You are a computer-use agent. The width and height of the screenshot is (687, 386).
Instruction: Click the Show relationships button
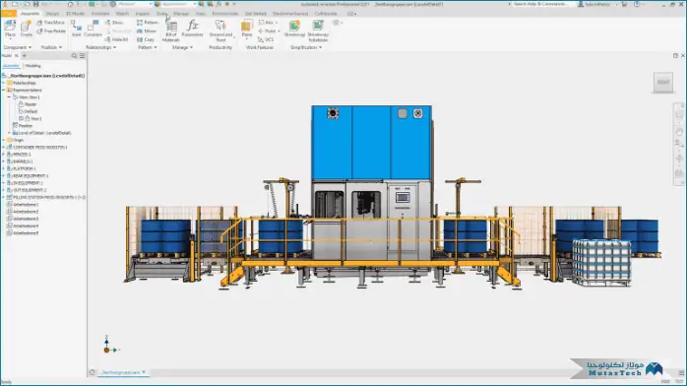[x=114, y=23]
